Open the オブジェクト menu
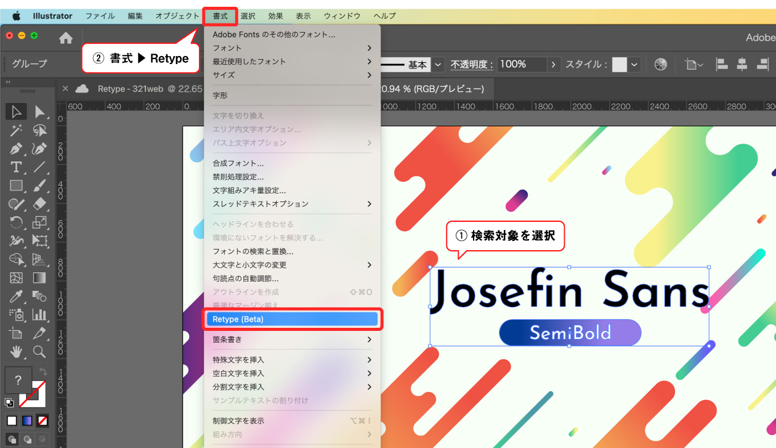776x448 pixels. click(x=177, y=16)
